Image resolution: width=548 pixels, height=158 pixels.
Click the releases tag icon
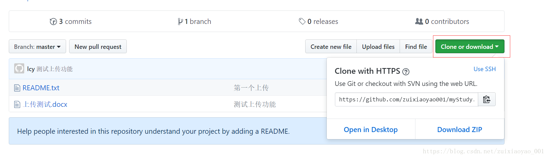coord(302,22)
